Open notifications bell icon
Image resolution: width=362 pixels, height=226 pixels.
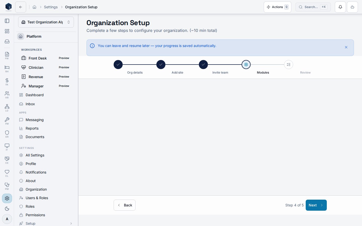point(340,7)
